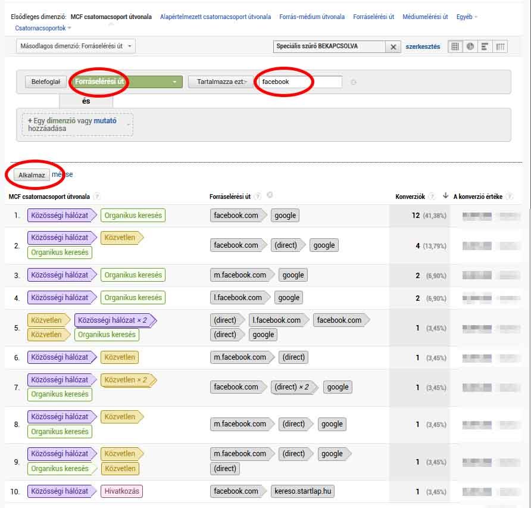Screen dimensions: 531x508
Task: Open the Másodlagos dimenzió dropdown
Action: (76, 46)
